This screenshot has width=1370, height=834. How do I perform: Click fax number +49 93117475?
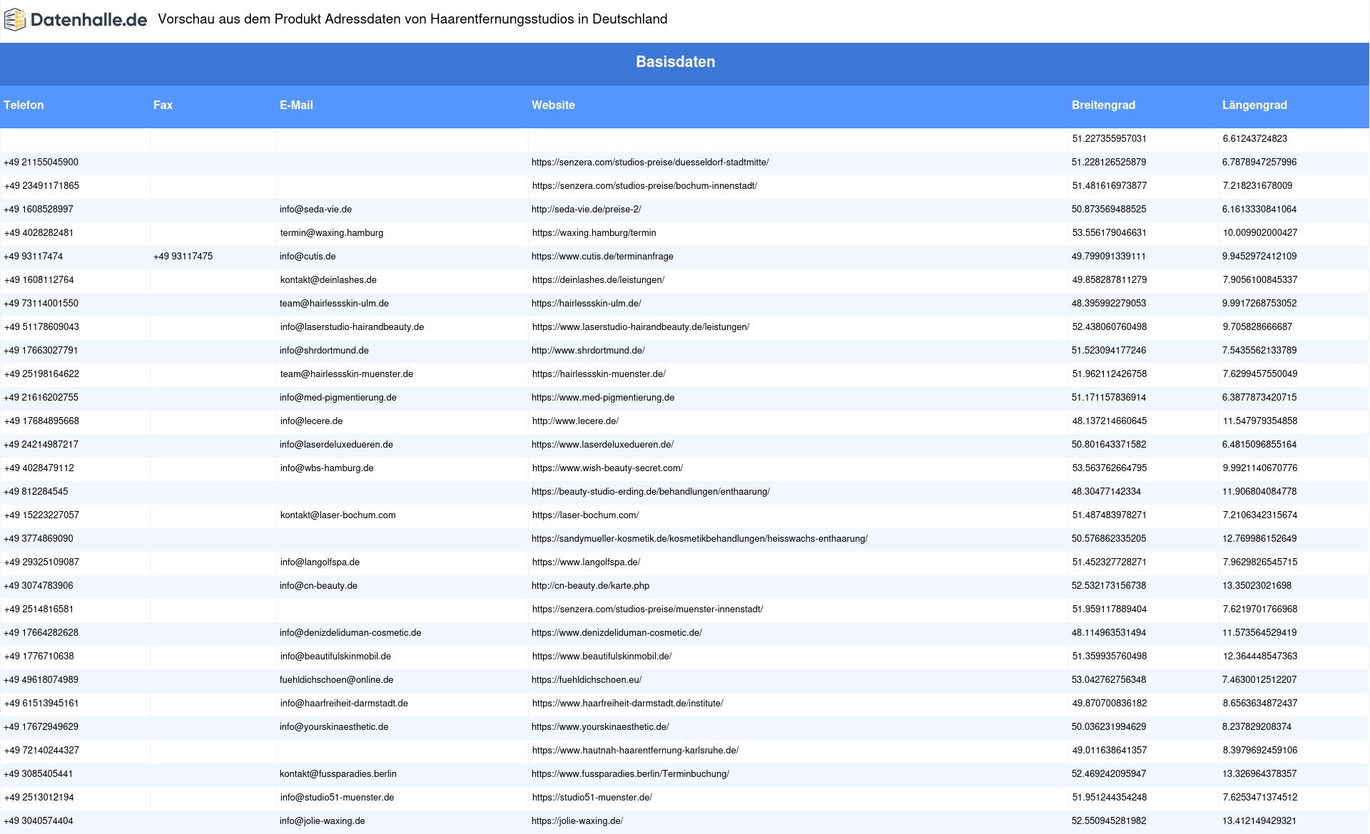(183, 257)
